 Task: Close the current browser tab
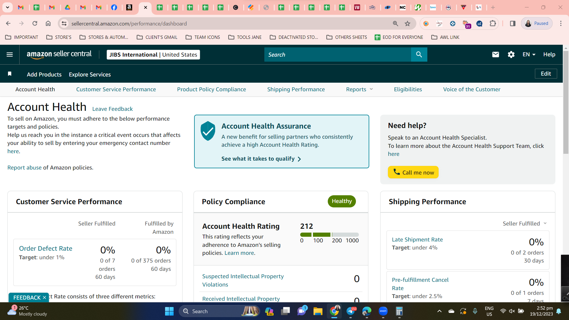[x=146, y=8]
